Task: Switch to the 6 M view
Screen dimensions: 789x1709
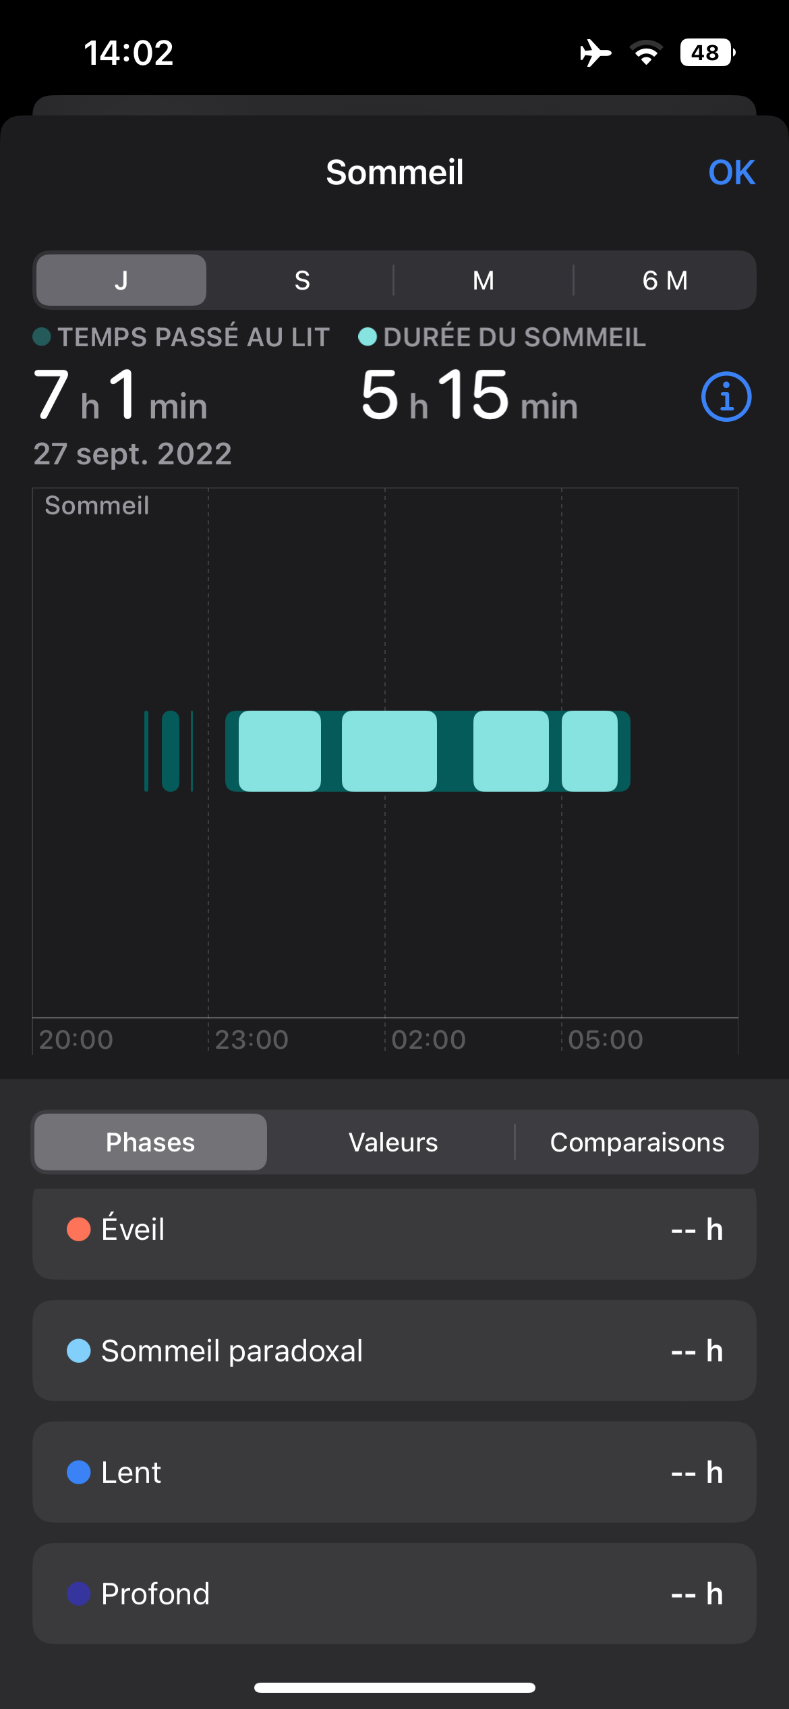Action: pyautogui.click(x=665, y=280)
